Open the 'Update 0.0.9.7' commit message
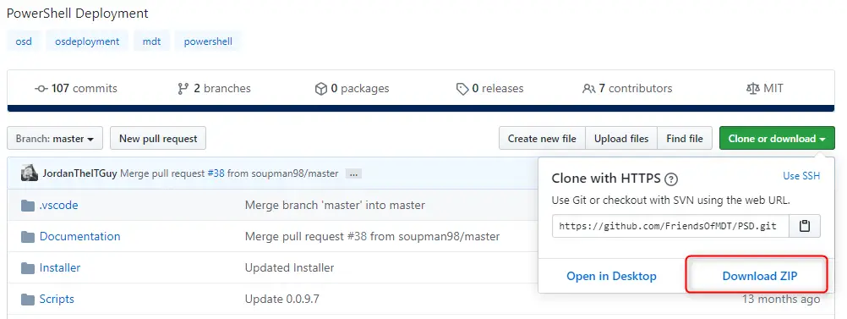The width and height of the screenshot is (847, 319). (282, 299)
